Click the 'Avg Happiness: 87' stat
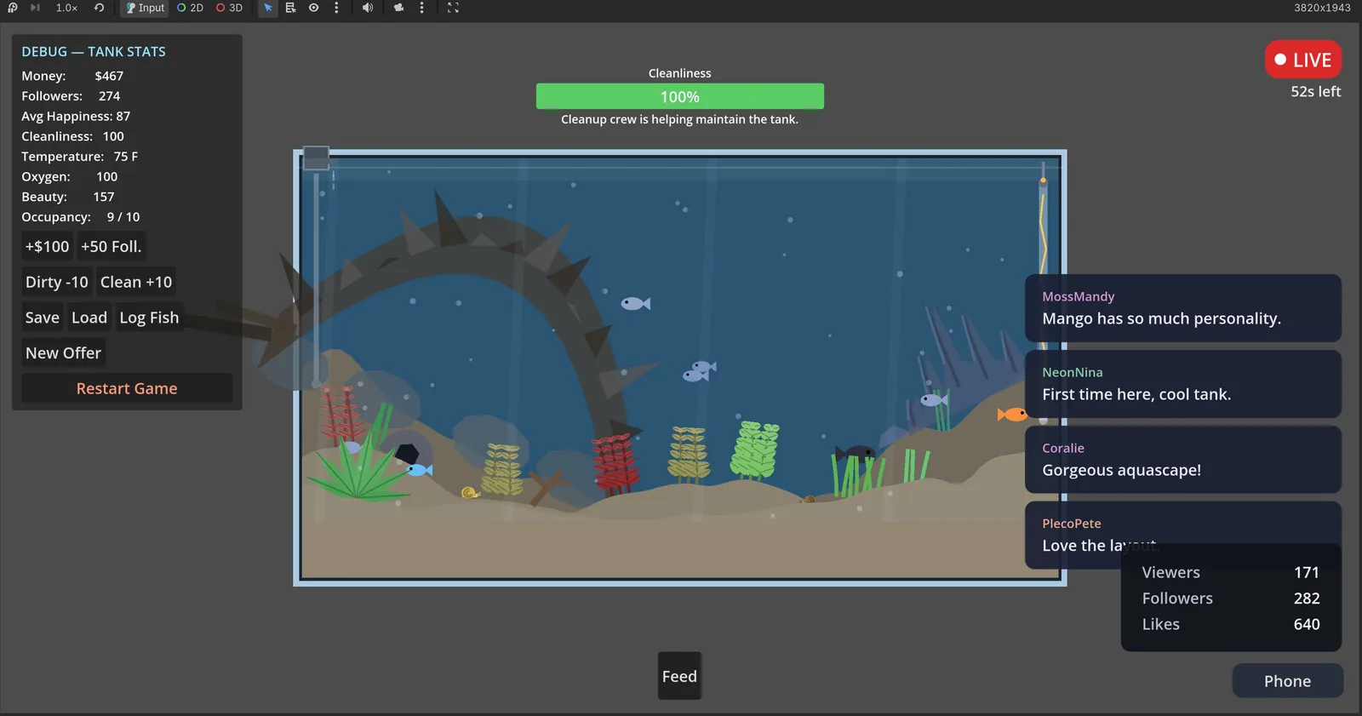The height and width of the screenshot is (716, 1362). [x=76, y=117]
